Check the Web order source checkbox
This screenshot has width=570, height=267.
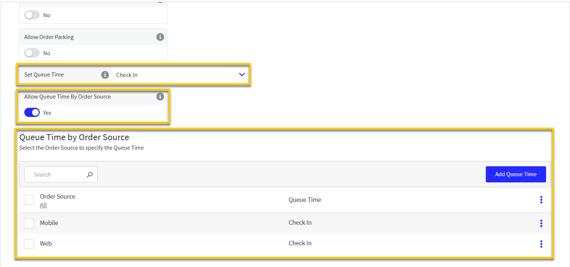click(x=29, y=244)
